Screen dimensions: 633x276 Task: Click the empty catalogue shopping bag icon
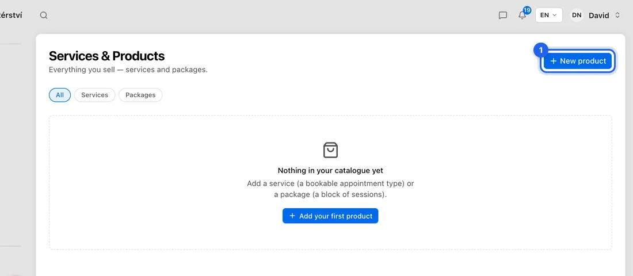(330, 149)
